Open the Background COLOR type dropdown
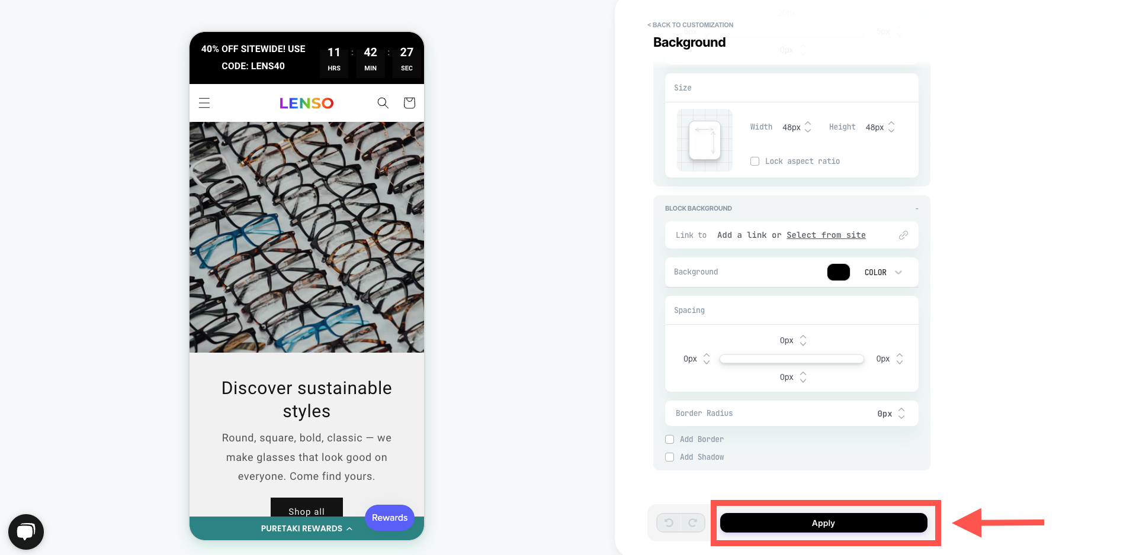This screenshot has height=555, width=1133. pyautogui.click(x=883, y=272)
